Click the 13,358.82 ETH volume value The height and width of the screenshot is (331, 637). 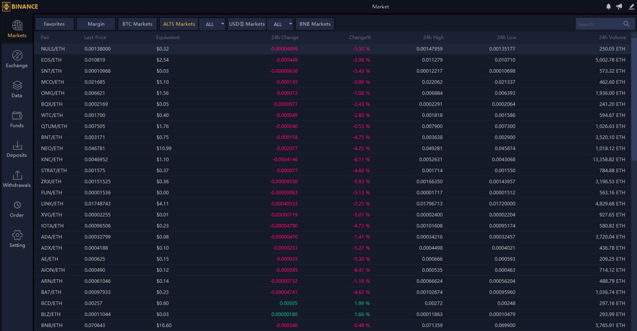click(609, 159)
